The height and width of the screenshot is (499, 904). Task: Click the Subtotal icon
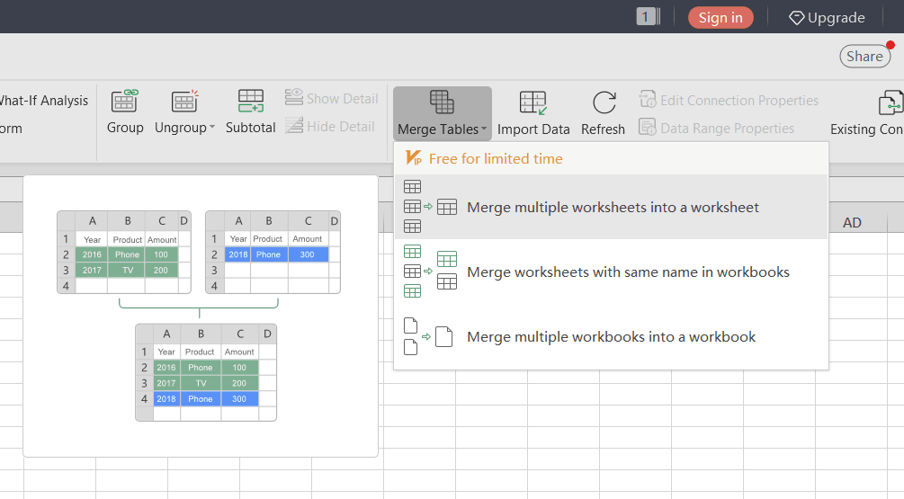[250, 102]
